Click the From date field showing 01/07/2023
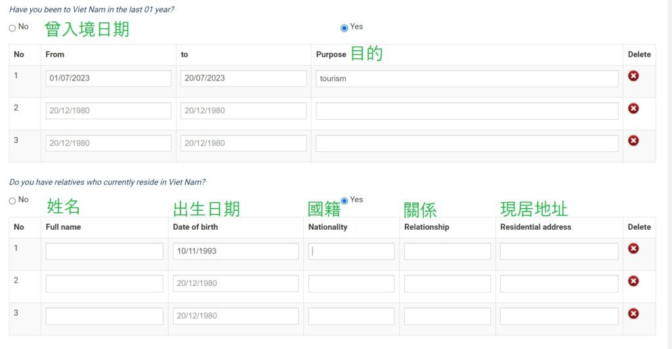Screen dimensions: 672x349 tap(108, 79)
